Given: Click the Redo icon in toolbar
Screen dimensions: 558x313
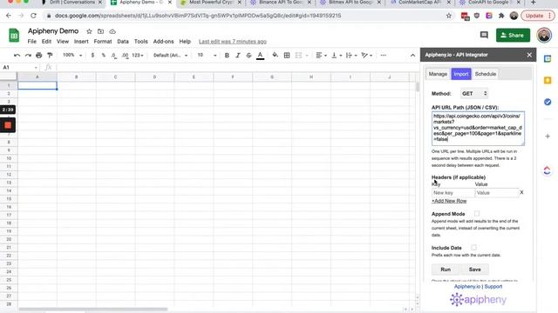Looking at the screenshot, I should coord(28,56).
